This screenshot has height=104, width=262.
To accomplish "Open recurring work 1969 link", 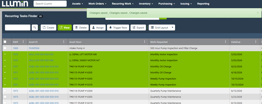I will [16, 48].
